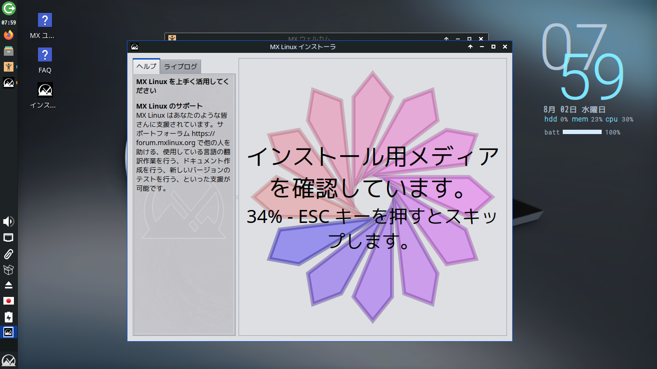Switch to the ヘルプ tab

[x=146, y=66]
